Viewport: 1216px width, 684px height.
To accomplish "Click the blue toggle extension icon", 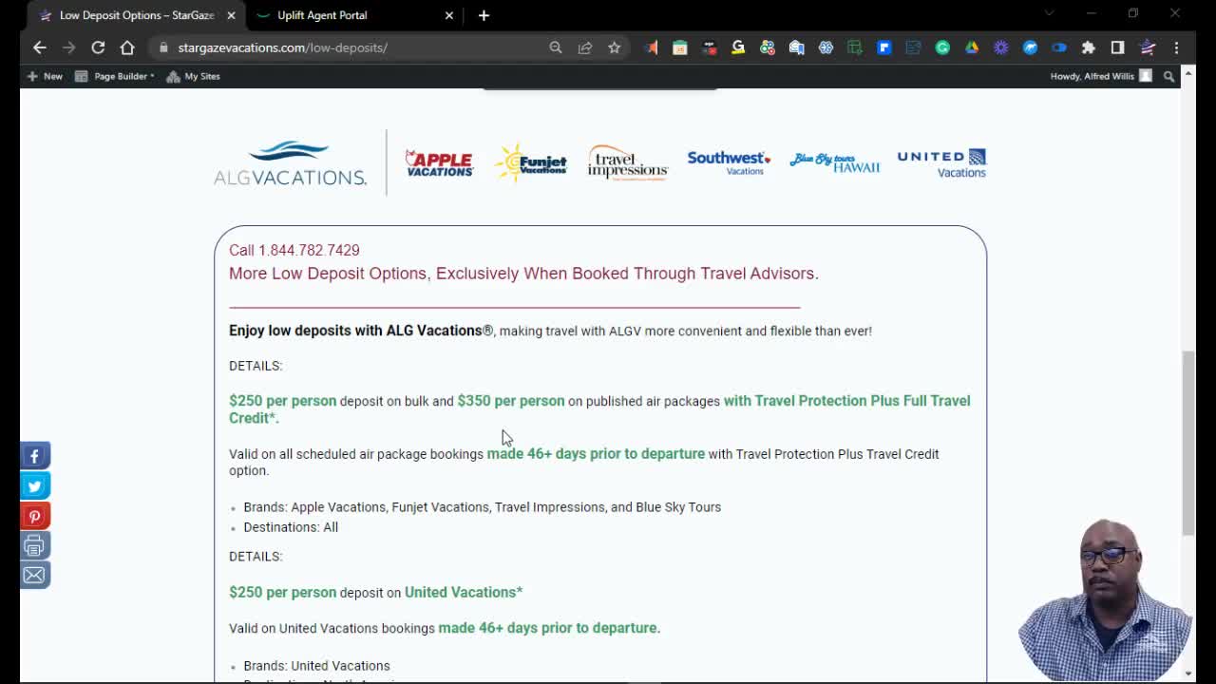I will (x=1059, y=47).
